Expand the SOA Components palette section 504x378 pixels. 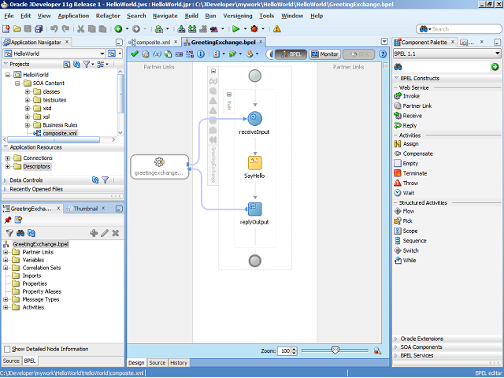point(421,346)
